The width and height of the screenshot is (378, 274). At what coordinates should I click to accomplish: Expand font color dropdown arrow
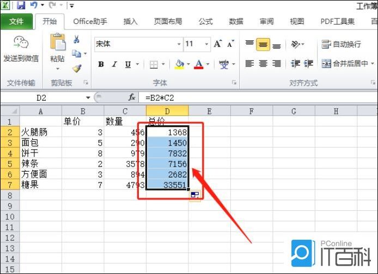208,64
